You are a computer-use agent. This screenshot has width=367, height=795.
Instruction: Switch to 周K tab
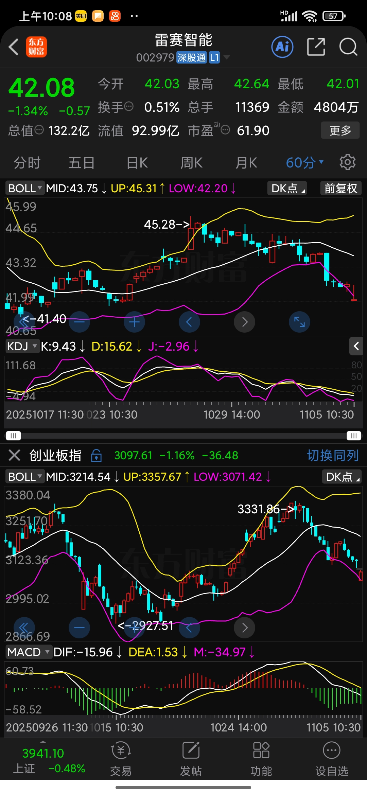click(x=191, y=163)
